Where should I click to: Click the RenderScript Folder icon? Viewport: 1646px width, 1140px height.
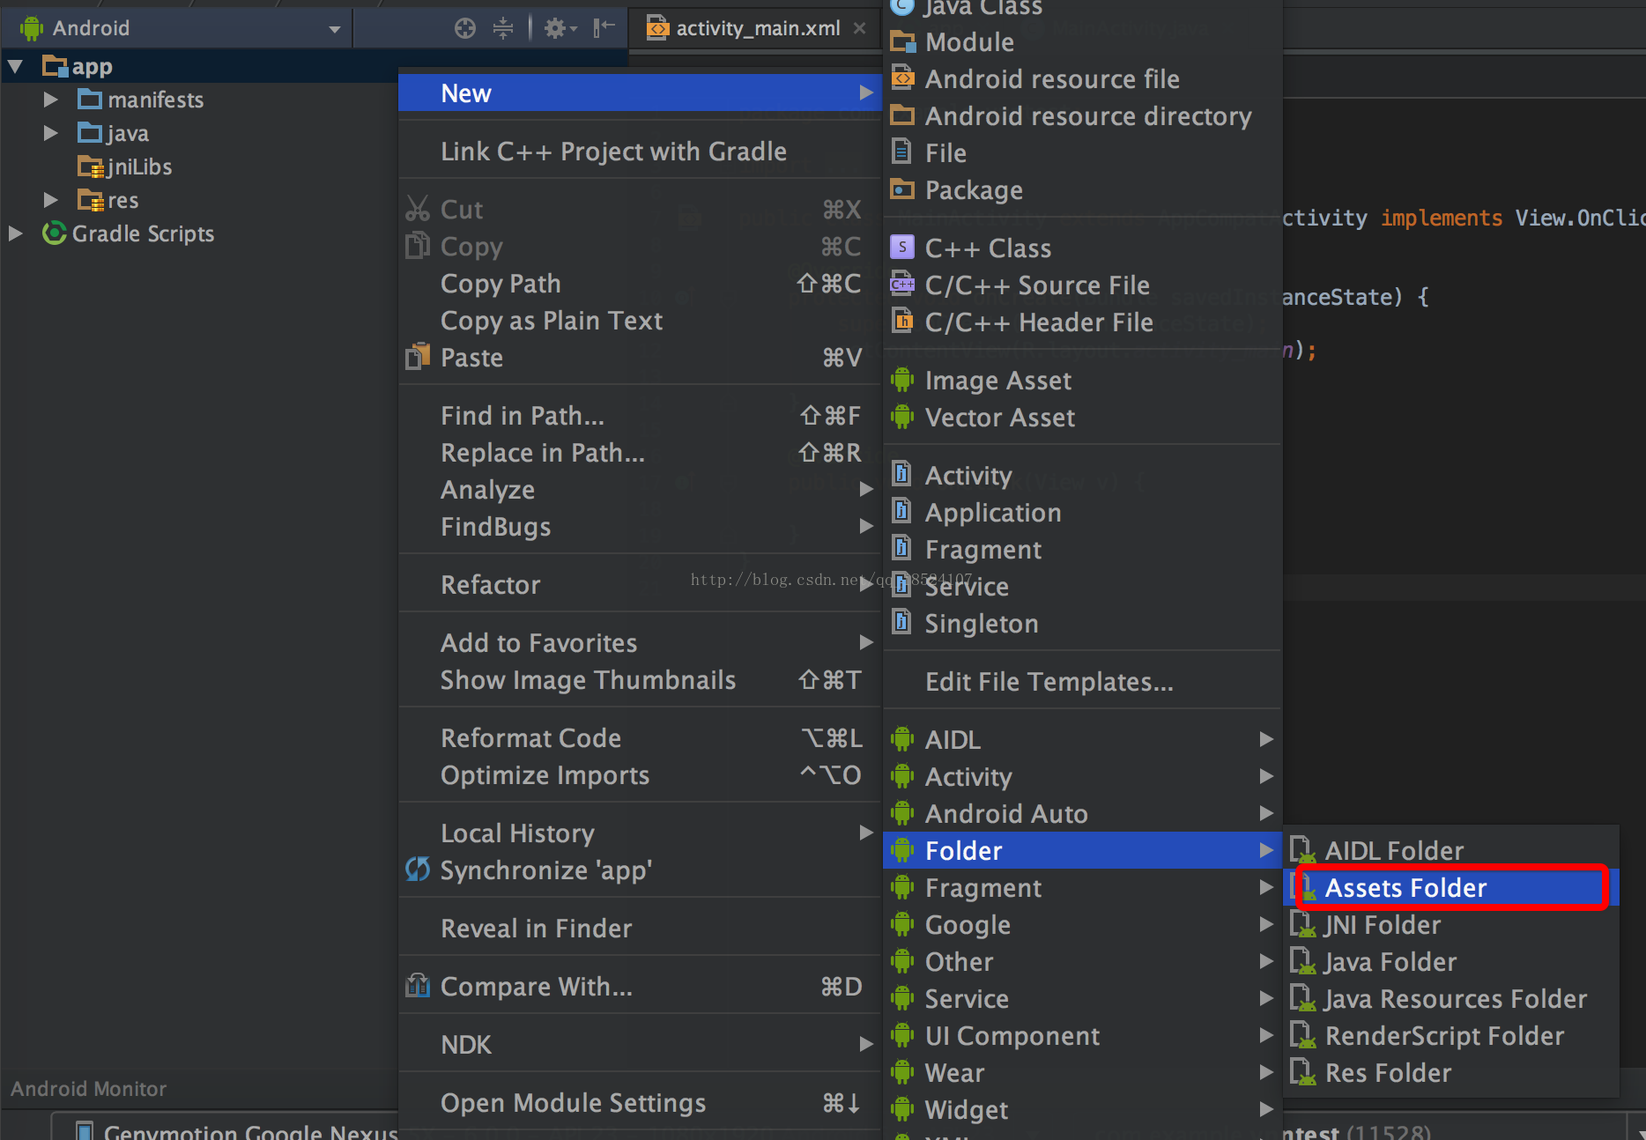coord(1302,1035)
